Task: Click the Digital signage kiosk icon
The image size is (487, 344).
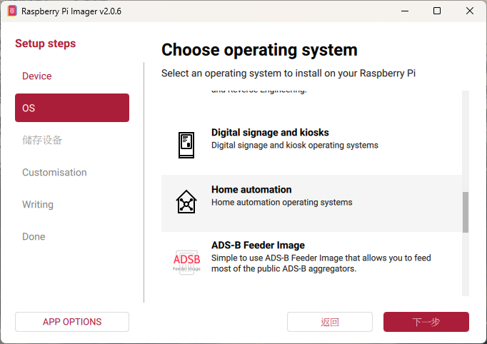Action: [186, 145]
